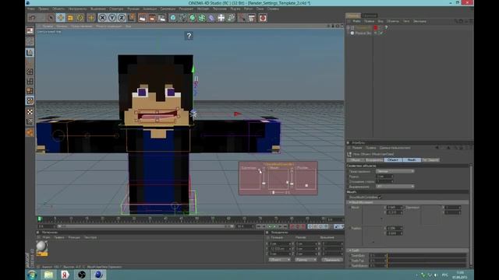This screenshot has height=280, width=499.
Task: Click the purple Deformer icon
Action: pyautogui.click(x=211, y=18)
